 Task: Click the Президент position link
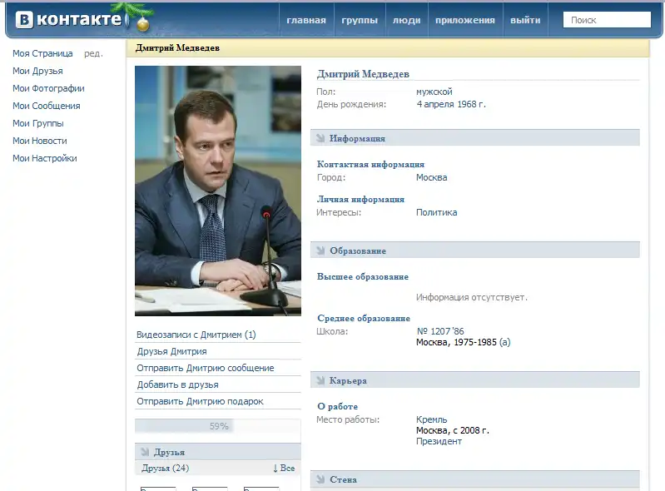(x=439, y=441)
